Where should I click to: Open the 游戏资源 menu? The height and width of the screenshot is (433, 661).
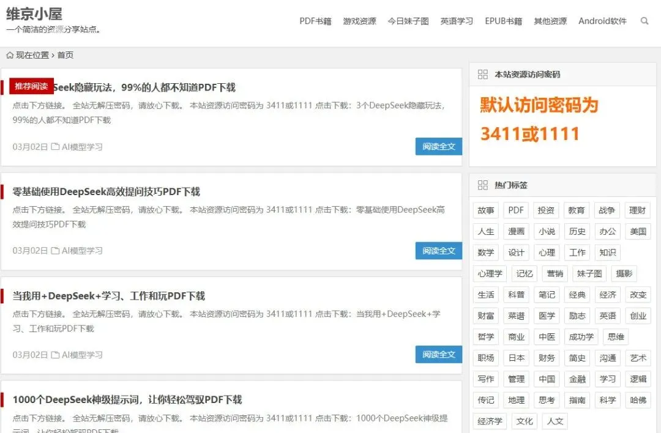coord(360,21)
